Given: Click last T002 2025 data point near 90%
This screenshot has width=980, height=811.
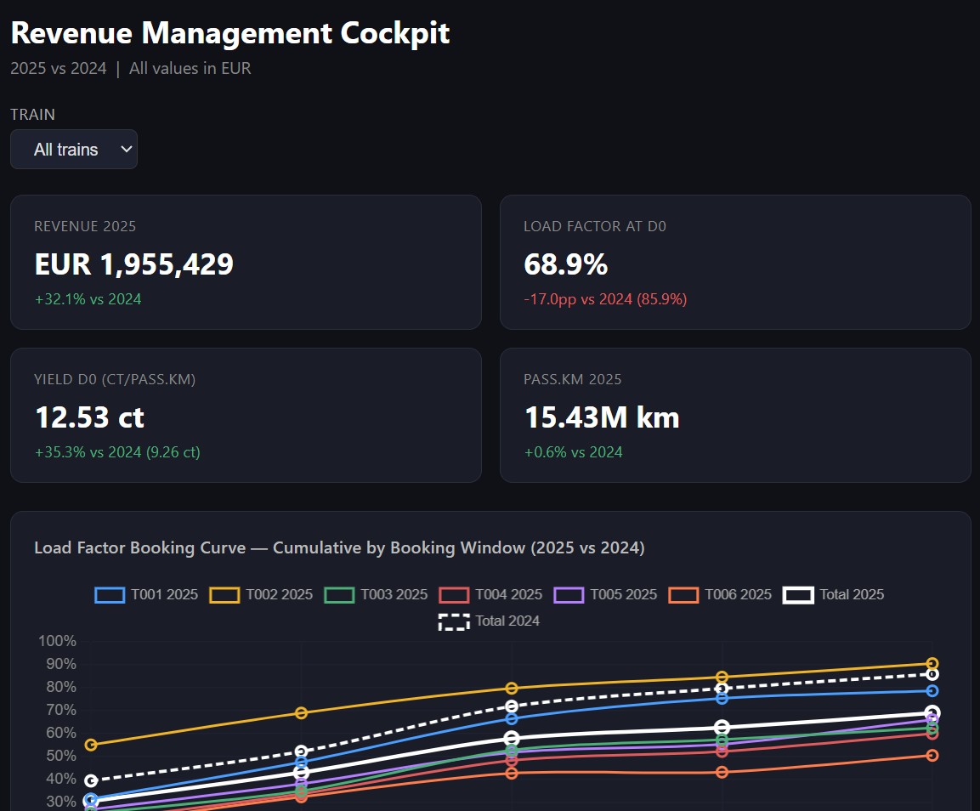Looking at the screenshot, I should point(932,664).
